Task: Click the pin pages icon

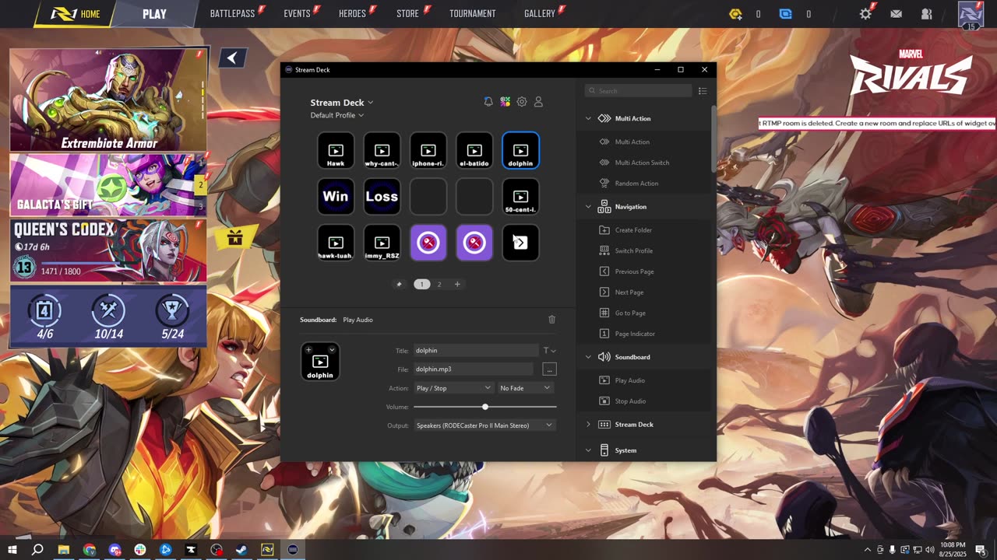Action: click(x=399, y=284)
